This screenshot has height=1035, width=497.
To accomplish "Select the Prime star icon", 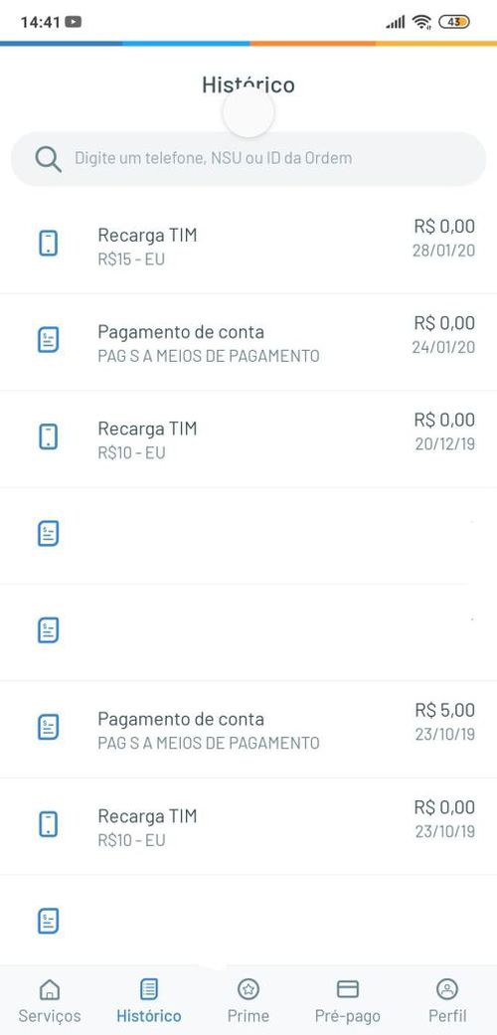I will pyautogui.click(x=248, y=989).
